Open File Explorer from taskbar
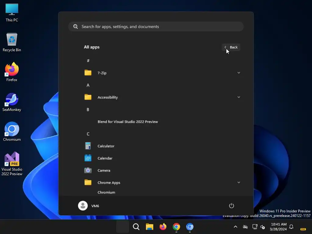312x234 pixels. [149, 227]
